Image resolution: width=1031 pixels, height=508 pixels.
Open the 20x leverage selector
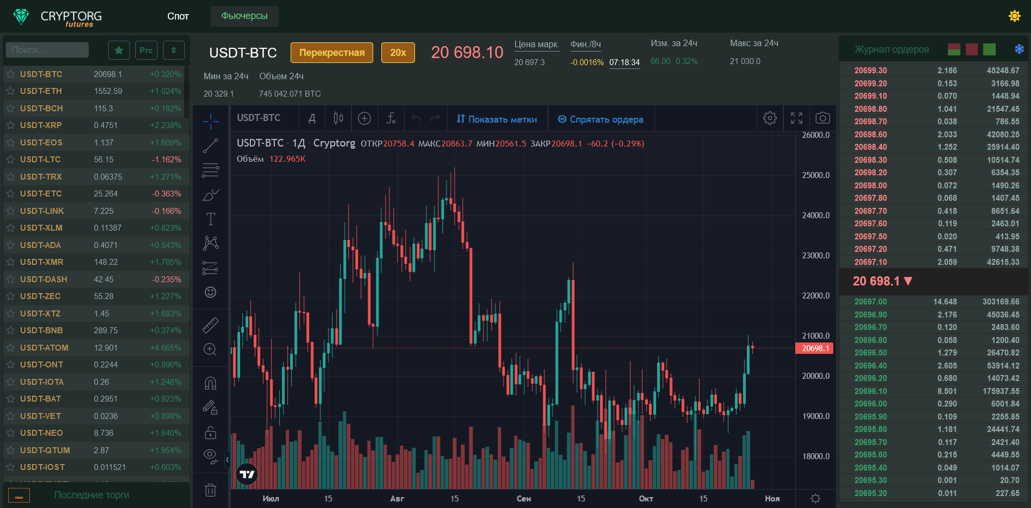(398, 53)
